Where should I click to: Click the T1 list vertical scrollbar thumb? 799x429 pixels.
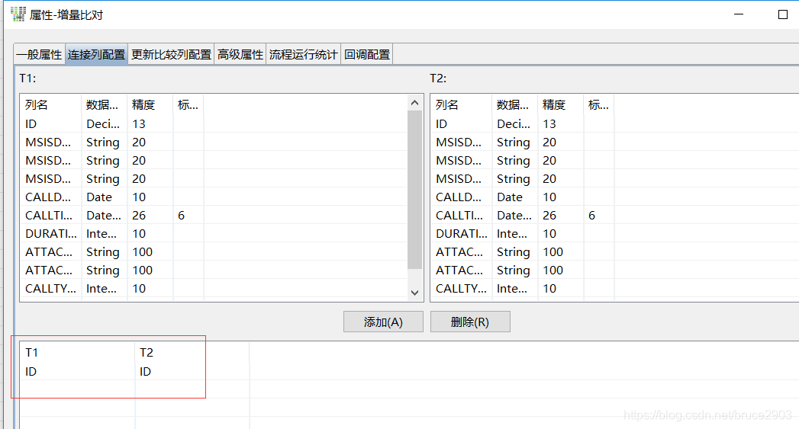point(415,189)
